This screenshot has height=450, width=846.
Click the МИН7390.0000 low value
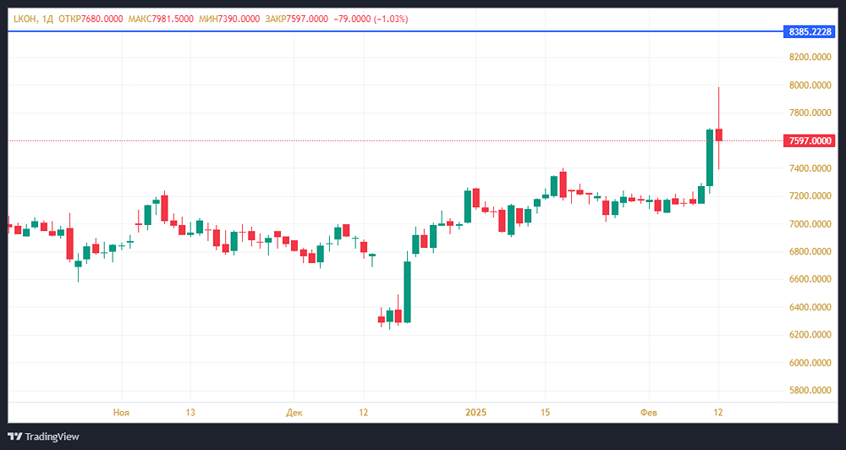[229, 19]
